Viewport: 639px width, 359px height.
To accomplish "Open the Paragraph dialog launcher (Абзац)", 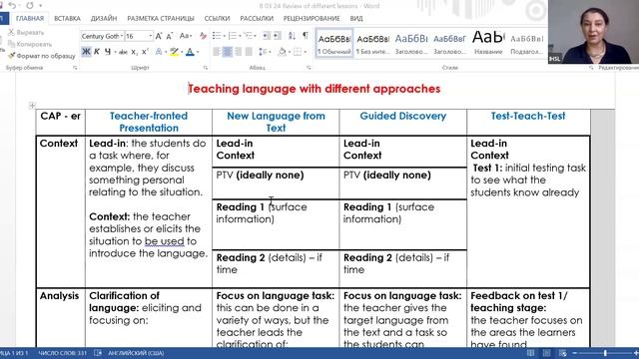I will click(309, 68).
